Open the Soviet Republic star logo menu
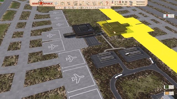The image size is (177, 99). pos(41,3)
